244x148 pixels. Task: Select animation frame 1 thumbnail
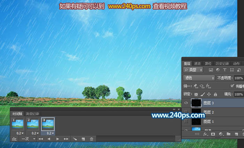click(x=17, y=124)
